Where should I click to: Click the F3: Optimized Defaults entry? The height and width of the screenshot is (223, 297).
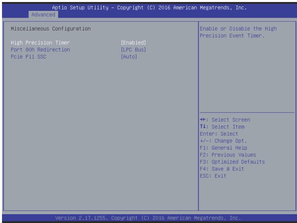[x=232, y=162]
